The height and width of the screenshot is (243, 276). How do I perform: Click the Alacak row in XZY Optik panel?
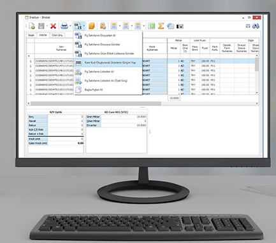[55, 121]
